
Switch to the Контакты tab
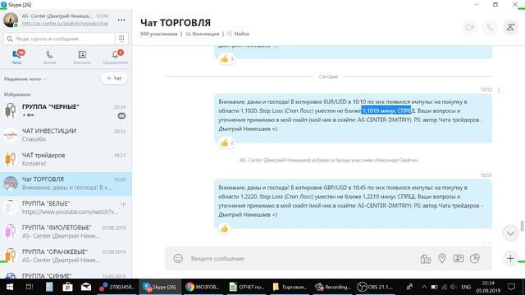[x=82, y=57]
